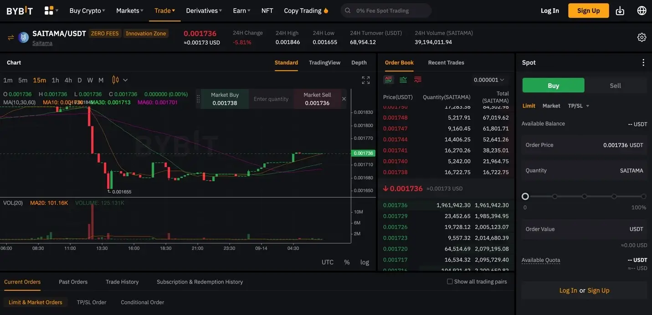Toggle percent scale on chart
This screenshot has height=315, width=652.
click(347, 262)
